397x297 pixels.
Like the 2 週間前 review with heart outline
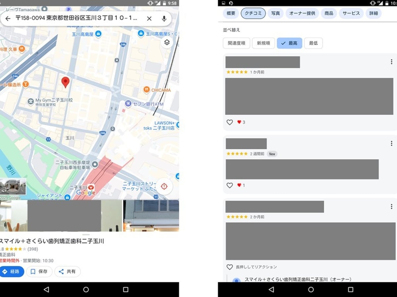pyautogui.click(x=230, y=185)
